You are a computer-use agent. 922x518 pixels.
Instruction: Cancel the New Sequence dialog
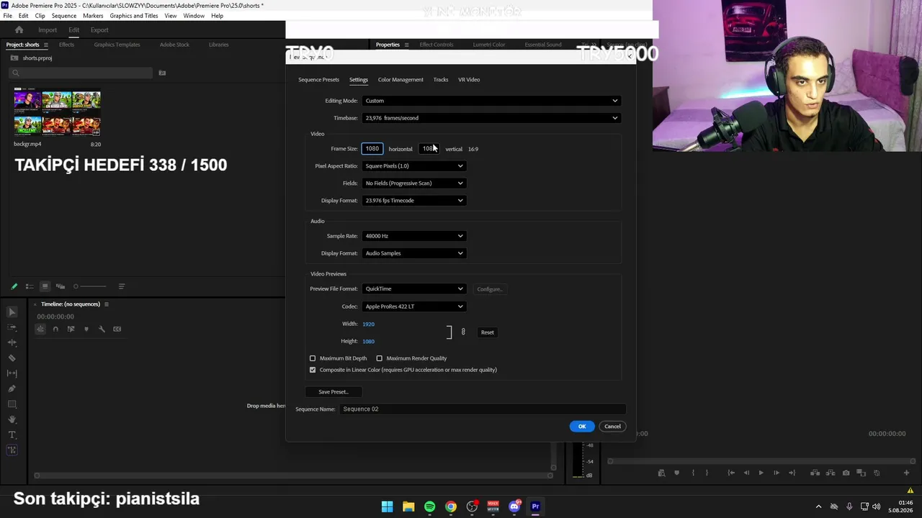point(612,427)
